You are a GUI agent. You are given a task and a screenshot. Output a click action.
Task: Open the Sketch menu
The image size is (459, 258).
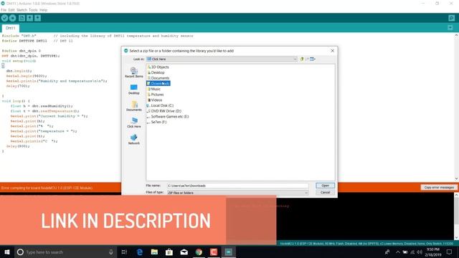[x=22, y=10]
